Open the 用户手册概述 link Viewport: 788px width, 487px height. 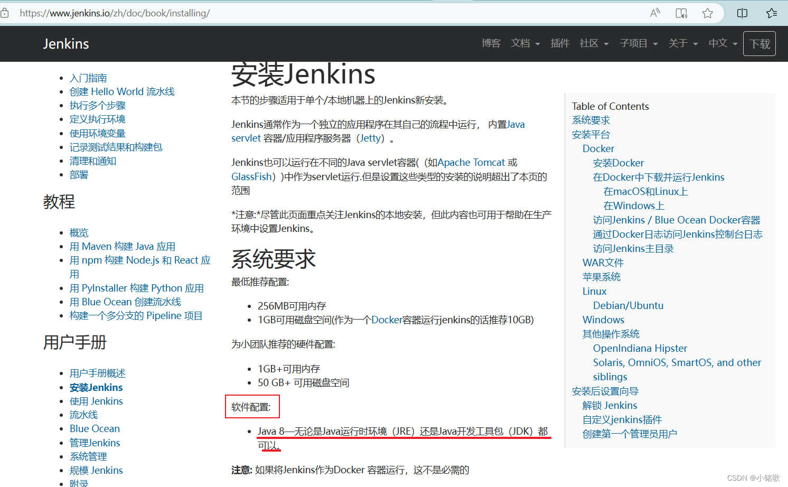pyautogui.click(x=98, y=373)
